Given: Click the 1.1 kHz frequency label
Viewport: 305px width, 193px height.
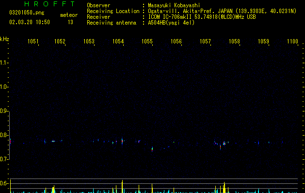Looking at the screenshot, I should (x=3, y=63).
